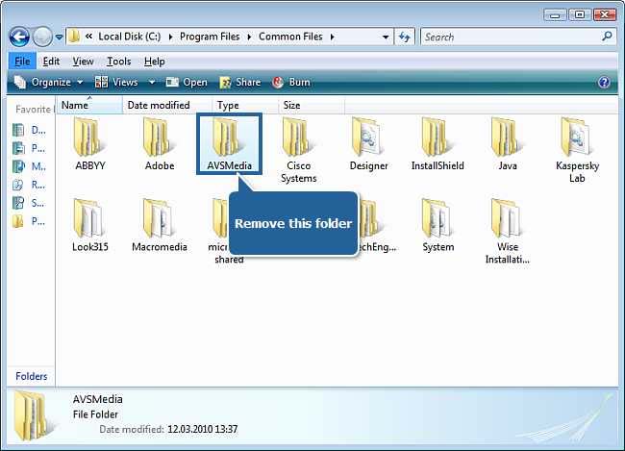The height and width of the screenshot is (451, 625).
Task: Click the Burn toolbar button
Action: click(291, 83)
